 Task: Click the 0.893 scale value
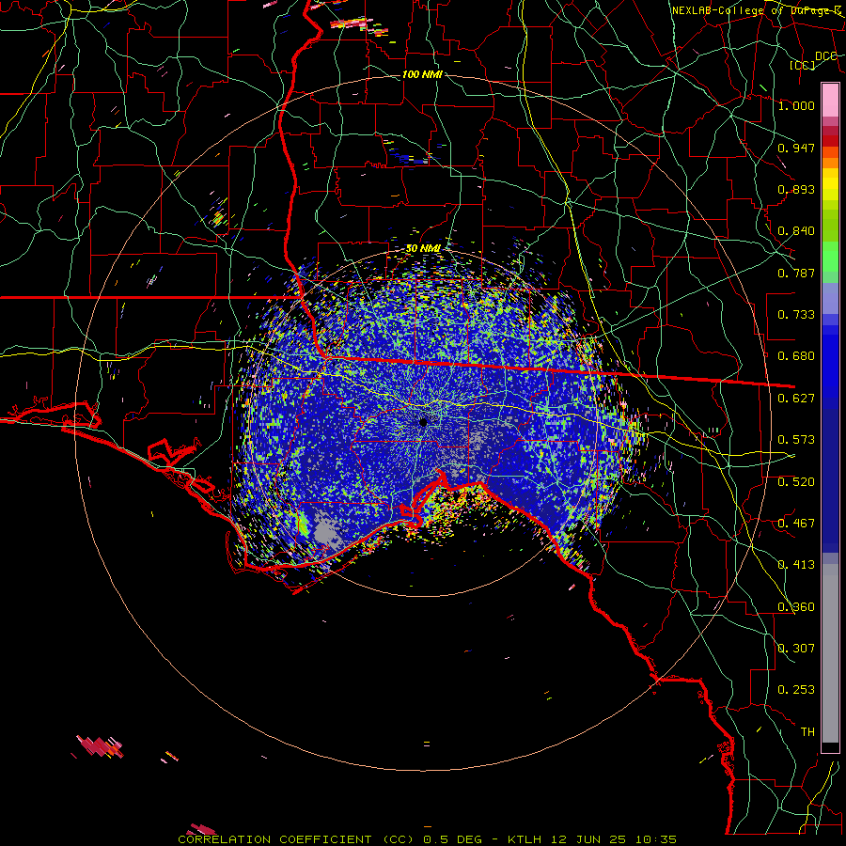(x=796, y=189)
